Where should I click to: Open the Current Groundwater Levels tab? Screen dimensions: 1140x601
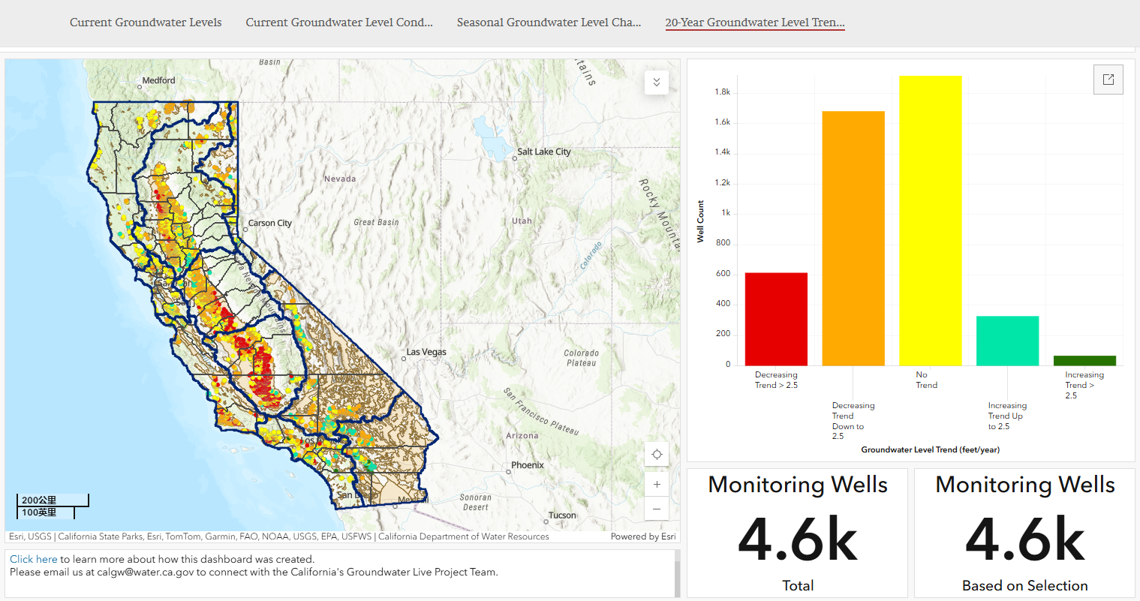click(146, 23)
